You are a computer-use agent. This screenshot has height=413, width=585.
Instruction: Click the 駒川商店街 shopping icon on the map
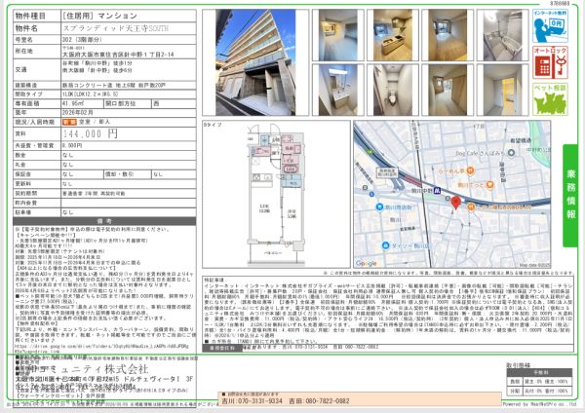pos(379,206)
